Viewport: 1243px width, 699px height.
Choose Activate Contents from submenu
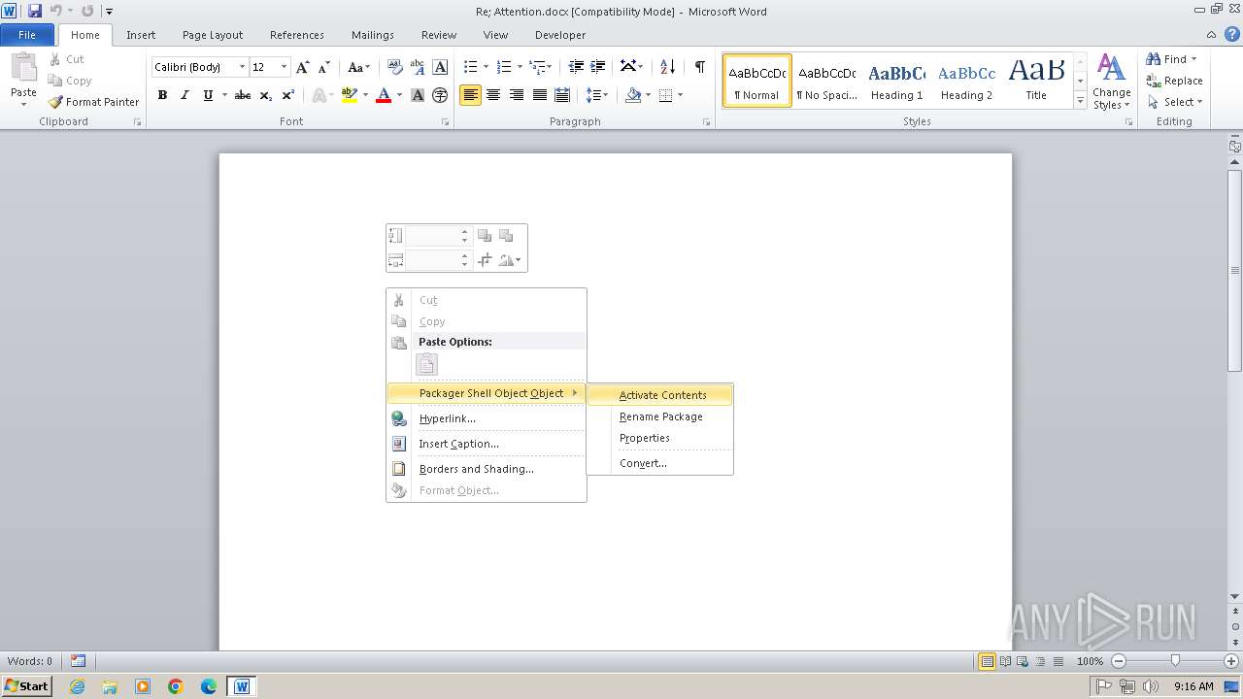coord(660,395)
